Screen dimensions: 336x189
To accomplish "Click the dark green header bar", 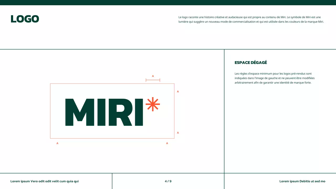I will pos(168,2).
